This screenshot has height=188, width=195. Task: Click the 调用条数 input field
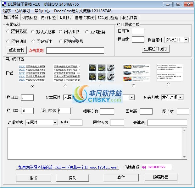(x=64, y=111)
